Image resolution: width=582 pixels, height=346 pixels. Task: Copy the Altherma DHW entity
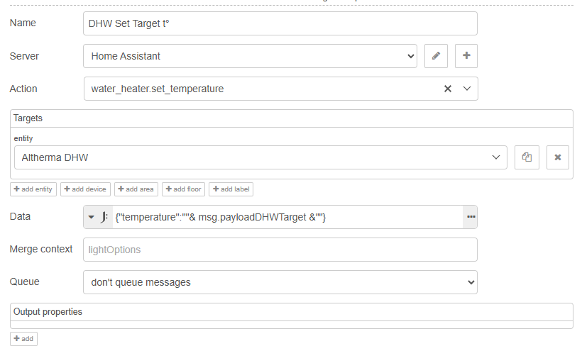(527, 157)
